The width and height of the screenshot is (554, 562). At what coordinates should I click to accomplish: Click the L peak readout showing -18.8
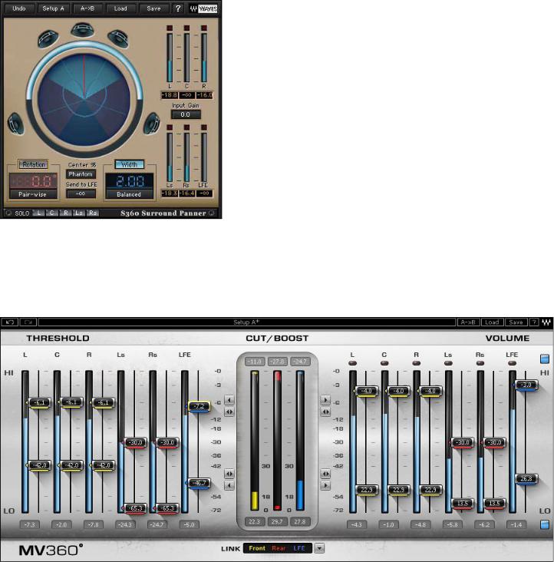pyautogui.click(x=170, y=95)
